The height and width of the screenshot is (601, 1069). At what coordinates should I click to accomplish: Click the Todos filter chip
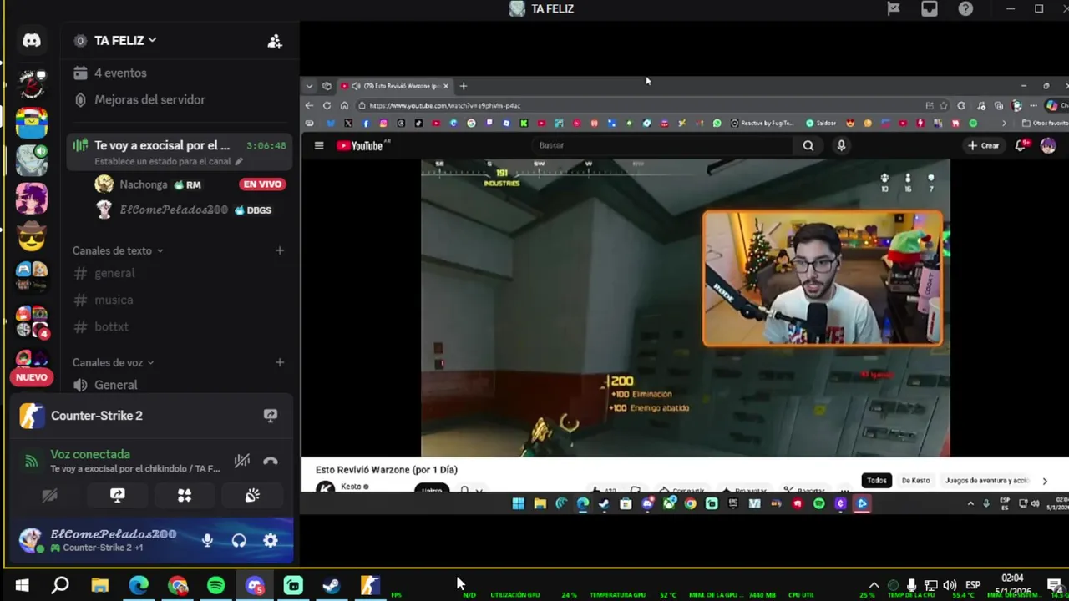[x=876, y=481]
